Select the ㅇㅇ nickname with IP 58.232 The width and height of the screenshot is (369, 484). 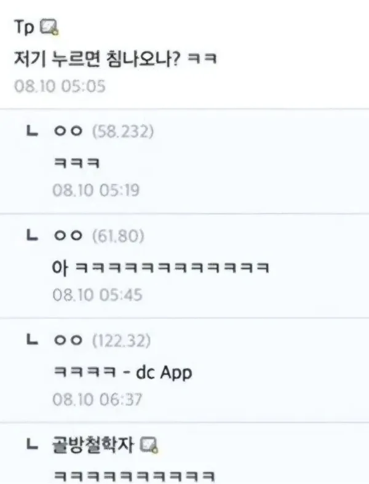pyautogui.click(x=68, y=131)
